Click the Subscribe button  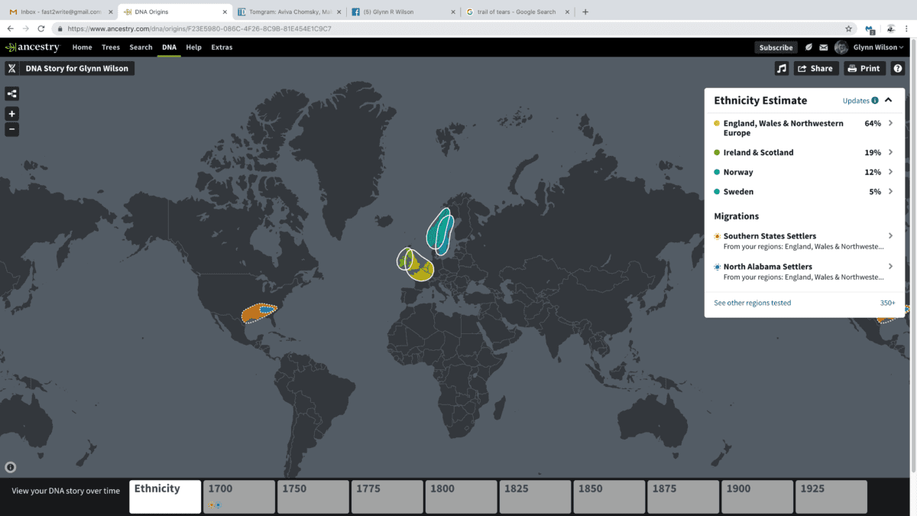pyautogui.click(x=776, y=47)
